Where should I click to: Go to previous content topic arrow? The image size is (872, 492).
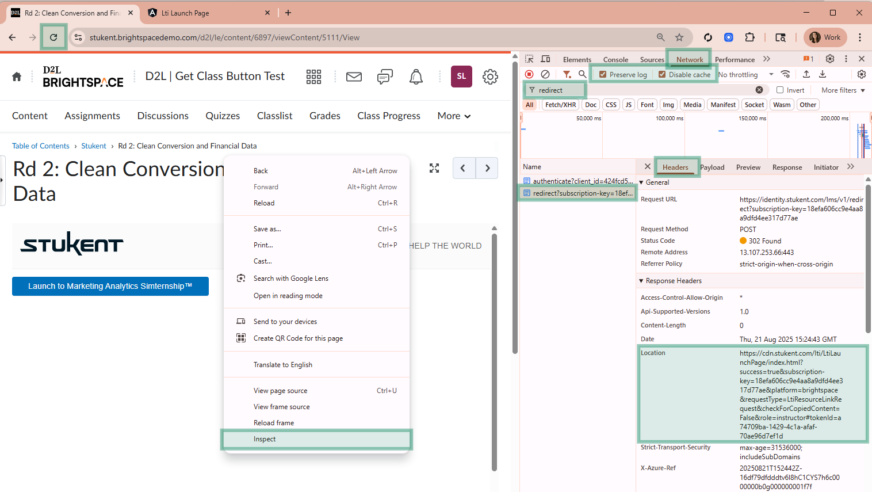pyautogui.click(x=464, y=168)
